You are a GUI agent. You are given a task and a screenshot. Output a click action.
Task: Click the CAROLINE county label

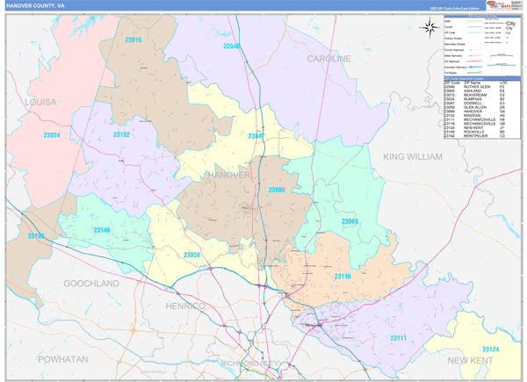328,58
